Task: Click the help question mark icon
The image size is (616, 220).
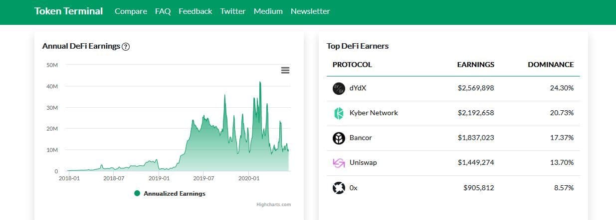Action: [x=126, y=47]
